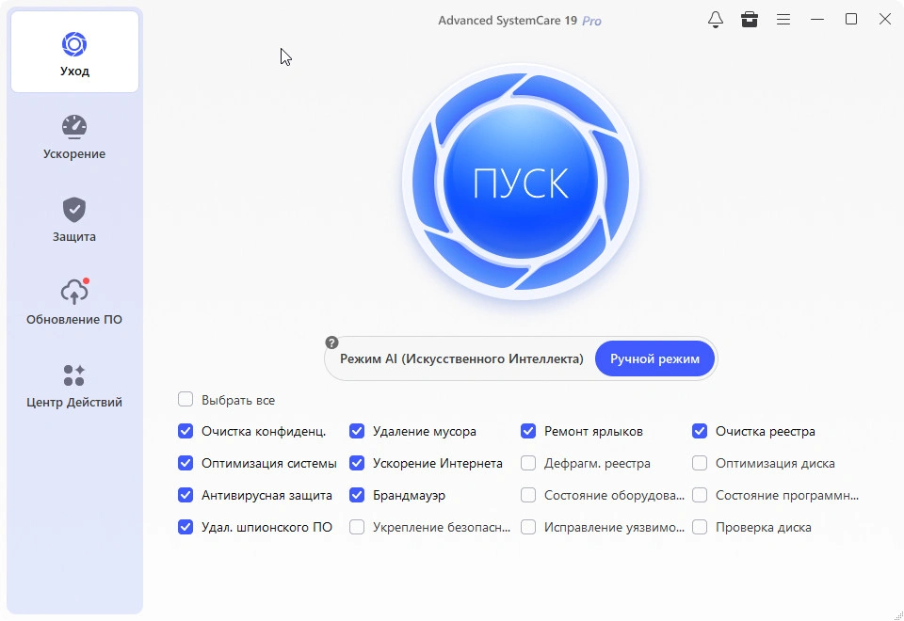This screenshot has width=904, height=621.
Task: Disable the Брандмауэр checkbox
Action: point(357,496)
